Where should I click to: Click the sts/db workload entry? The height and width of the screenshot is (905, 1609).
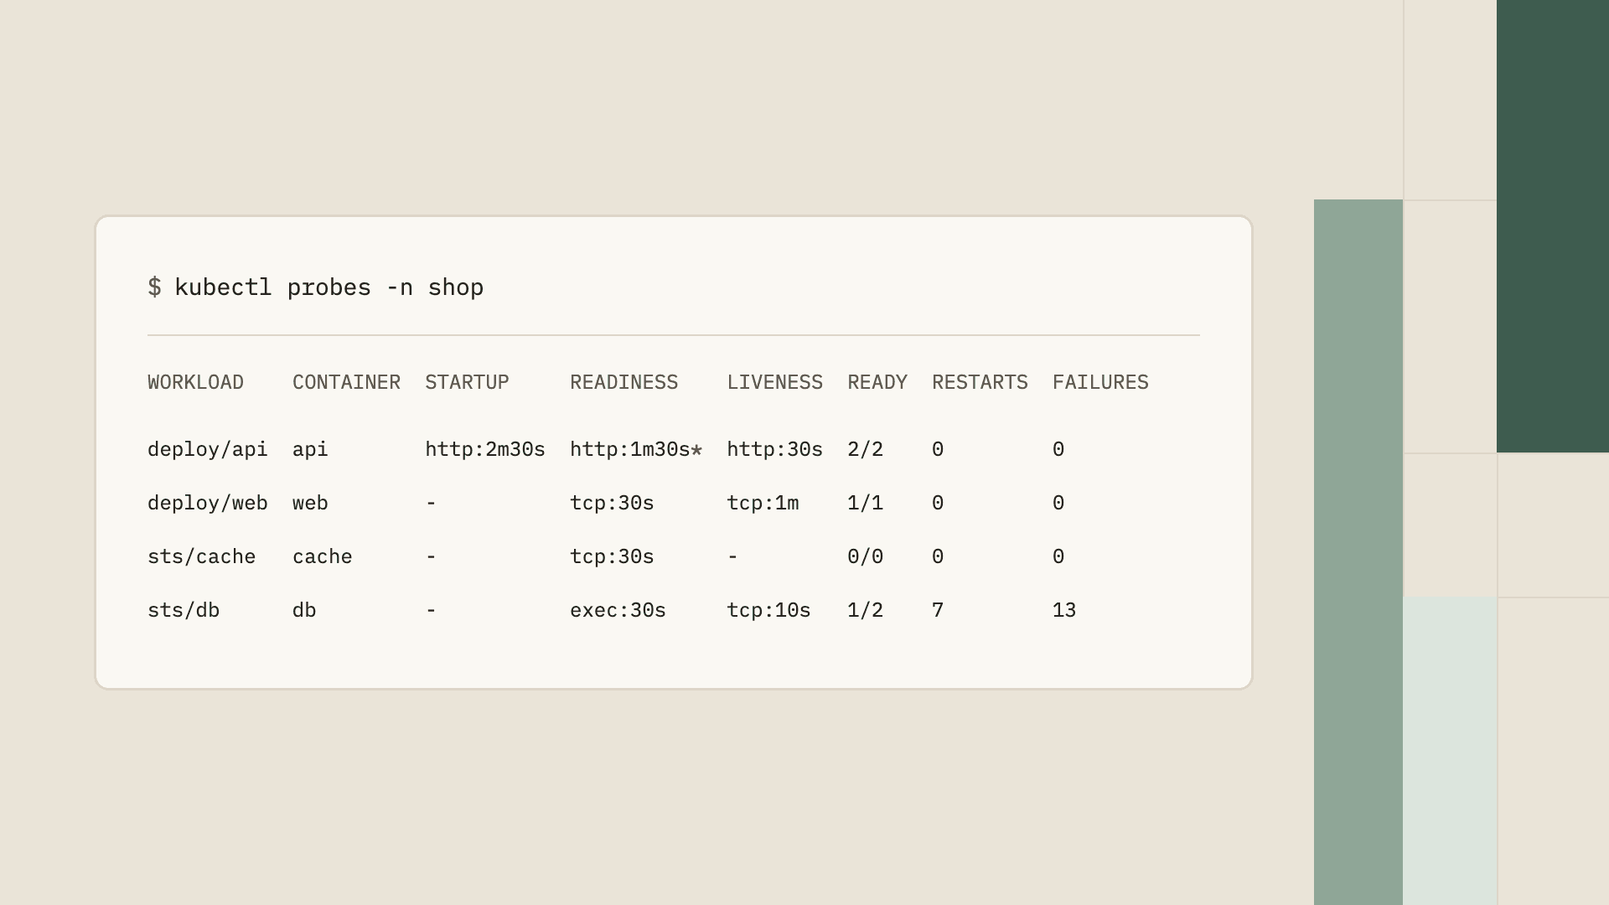coord(184,611)
